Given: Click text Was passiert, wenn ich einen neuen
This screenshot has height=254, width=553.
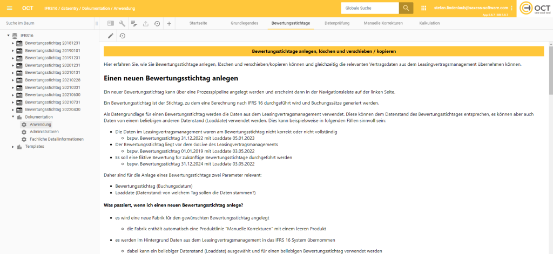Looking at the screenshot, I should [x=173, y=205].
